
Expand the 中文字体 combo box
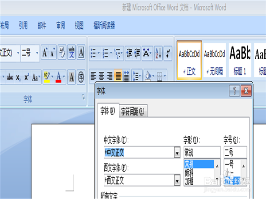[177, 153]
